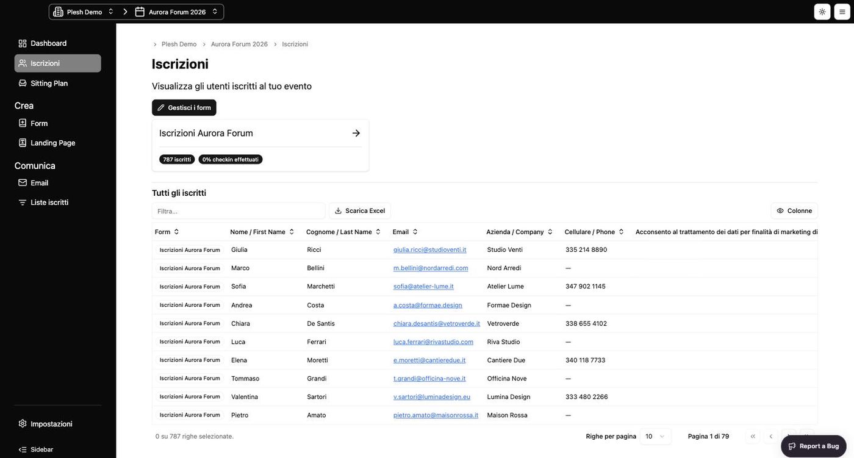
Task: Click the company cell Formae Design
Action: pyautogui.click(x=509, y=305)
